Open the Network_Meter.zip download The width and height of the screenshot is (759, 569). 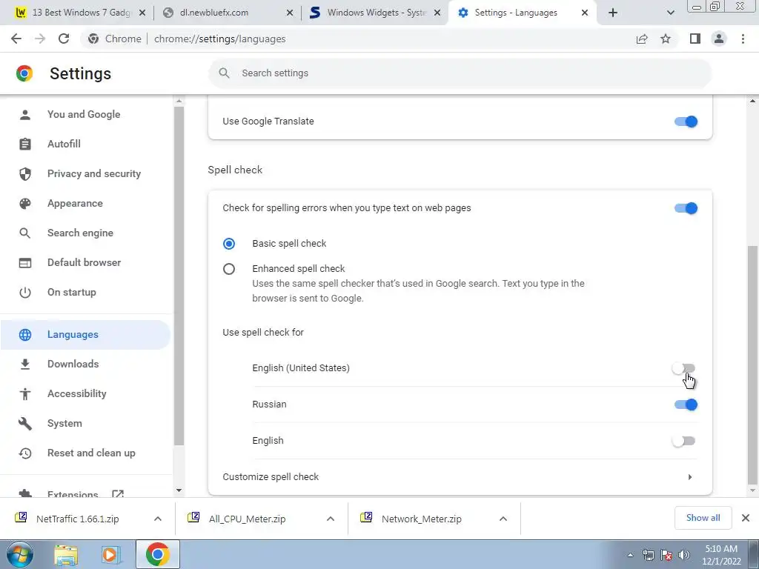pyautogui.click(x=421, y=519)
